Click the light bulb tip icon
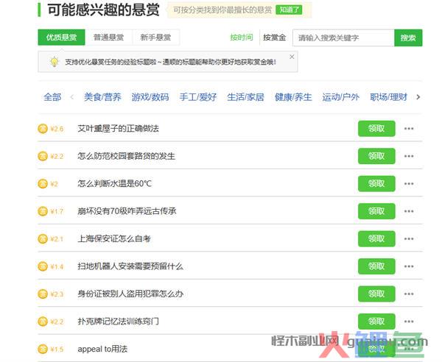The width and height of the screenshot is (442, 362). point(54,61)
